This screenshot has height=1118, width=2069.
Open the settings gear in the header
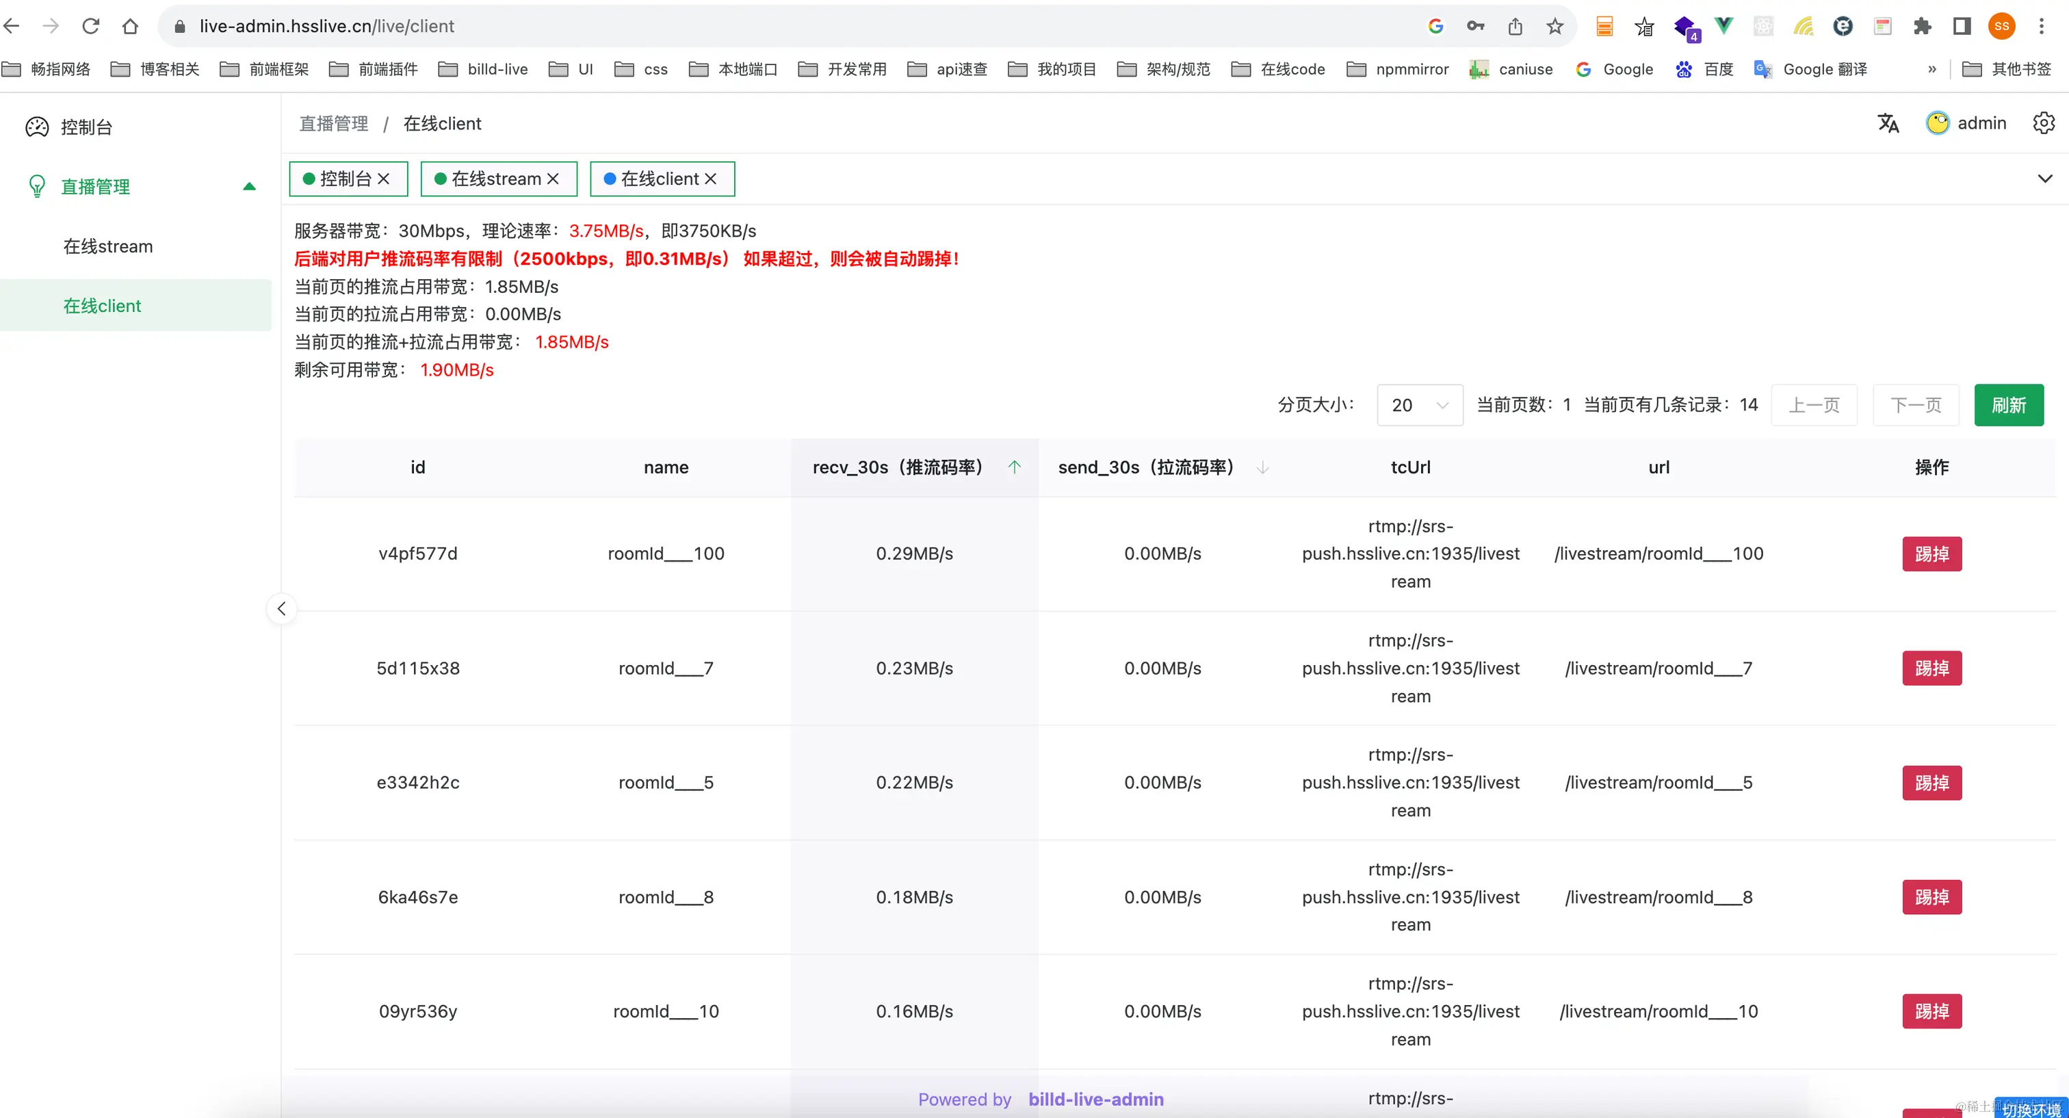click(x=2043, y=123)
